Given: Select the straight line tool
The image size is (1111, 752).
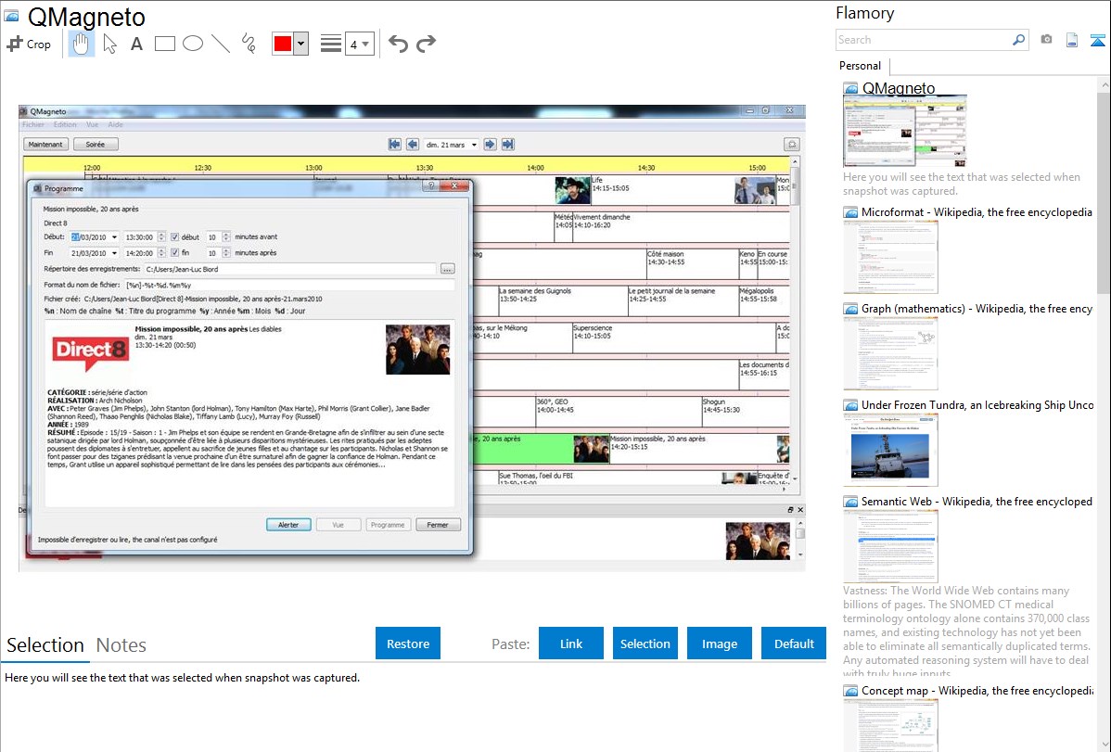Looking at the screenshot, I should coord(221,44).
